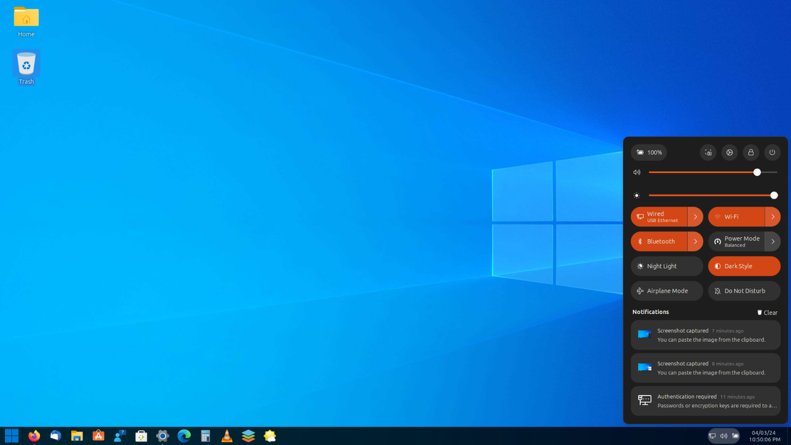Open the Weather app sun icon

pyautogui.click(x=270, y=436)
